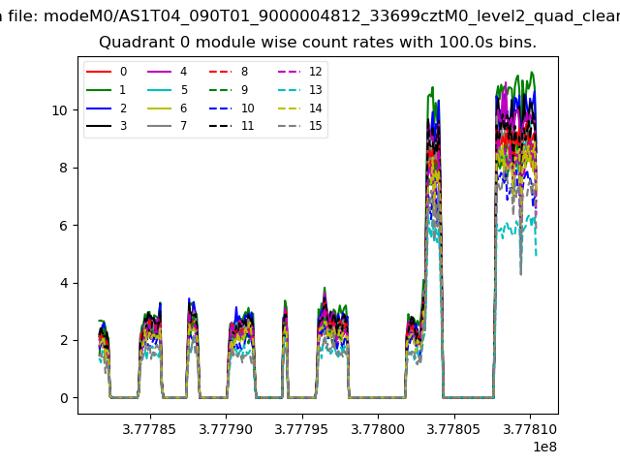Viewport: 620px width, 465px height.
Task: Click the legend label "8"
Action: pyautogui.click(x=244, y=72)
